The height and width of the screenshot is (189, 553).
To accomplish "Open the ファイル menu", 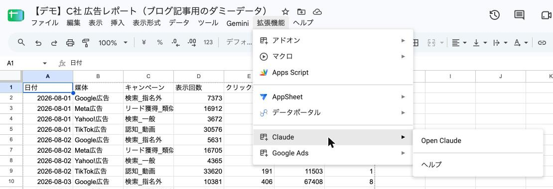I will (45, 23).
